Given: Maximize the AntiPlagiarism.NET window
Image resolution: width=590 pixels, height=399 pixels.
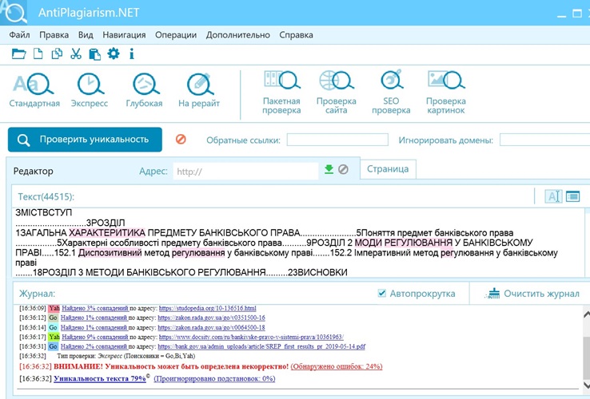Looking at the screenshot, I should [577, 14].
